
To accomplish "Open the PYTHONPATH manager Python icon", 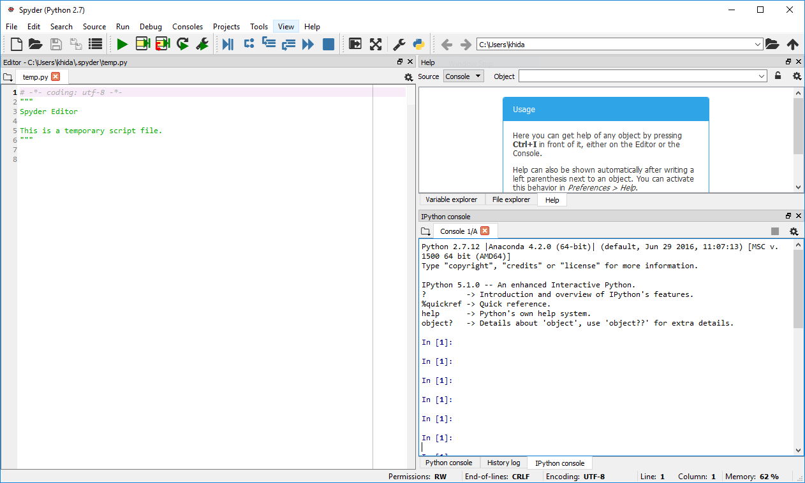I will point(419,44).
